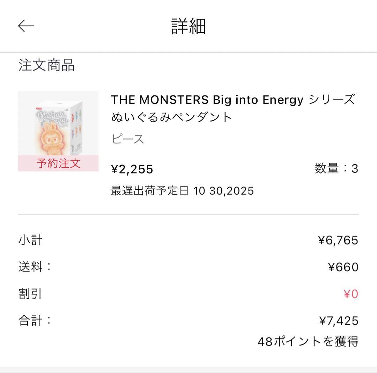The image size is (377, 373).
Task: Select the latest shipping date text
Action: (182, 191)
